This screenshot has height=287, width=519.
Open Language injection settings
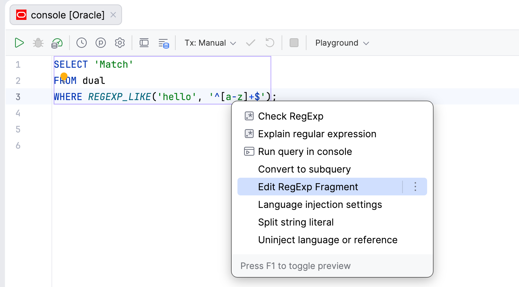[332, 205]
